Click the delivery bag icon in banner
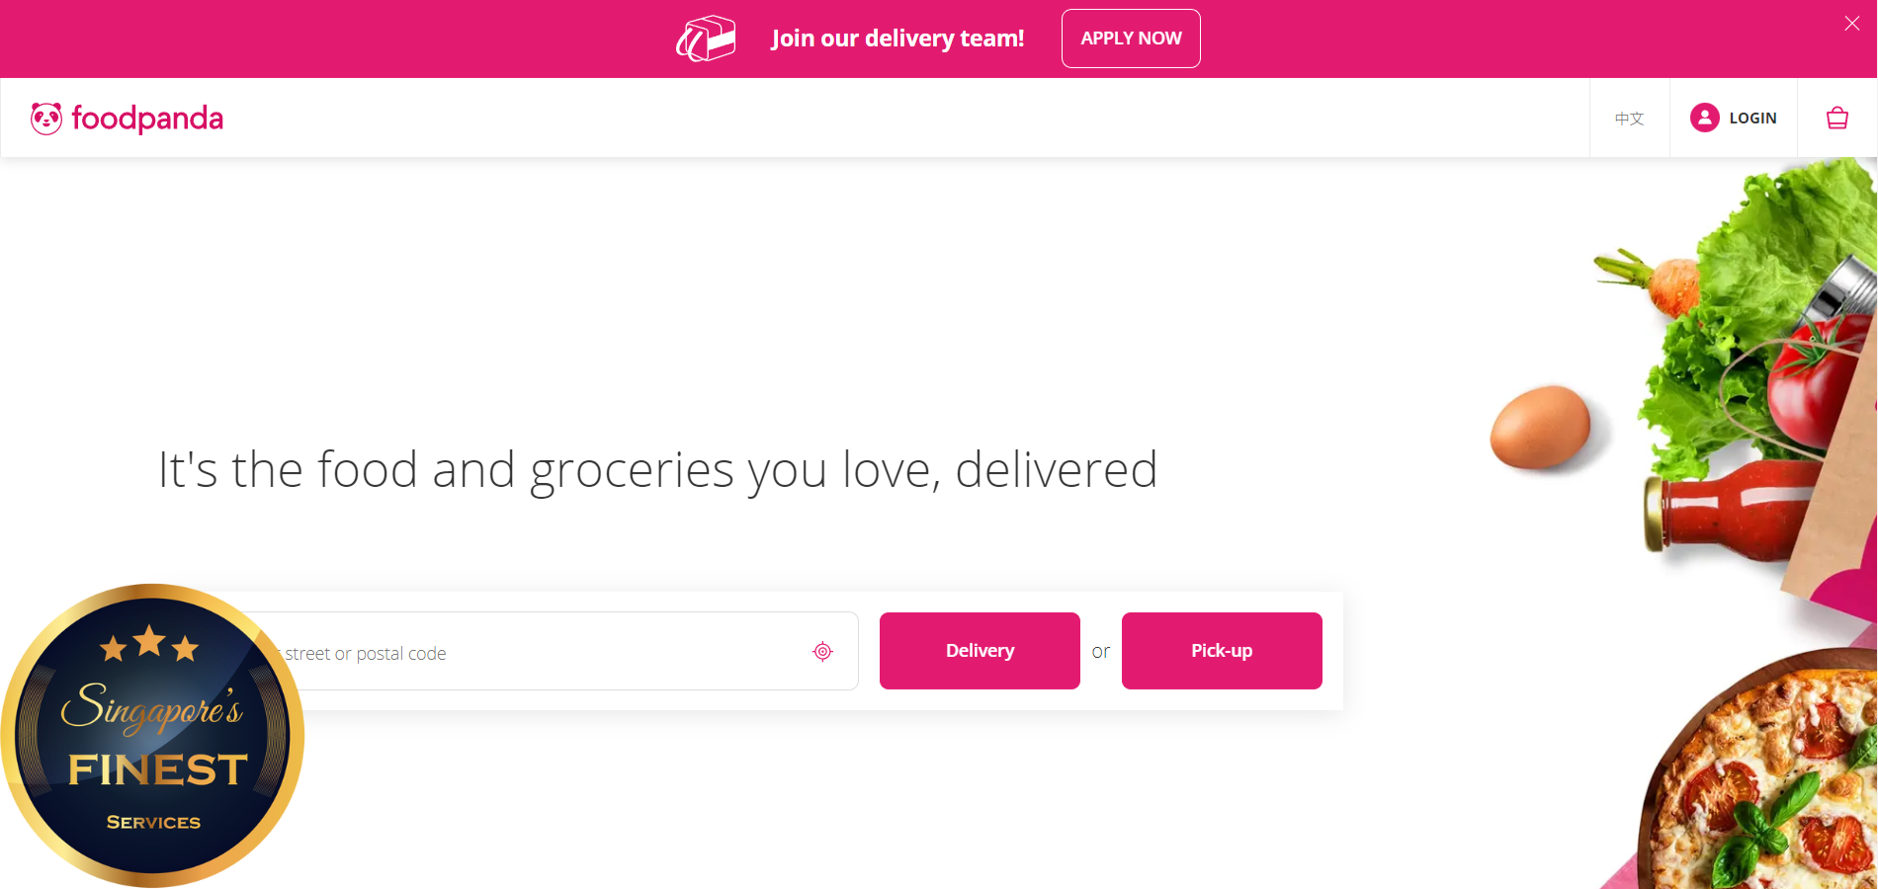This screenshot has width=1878, height=889. point(706,40)
